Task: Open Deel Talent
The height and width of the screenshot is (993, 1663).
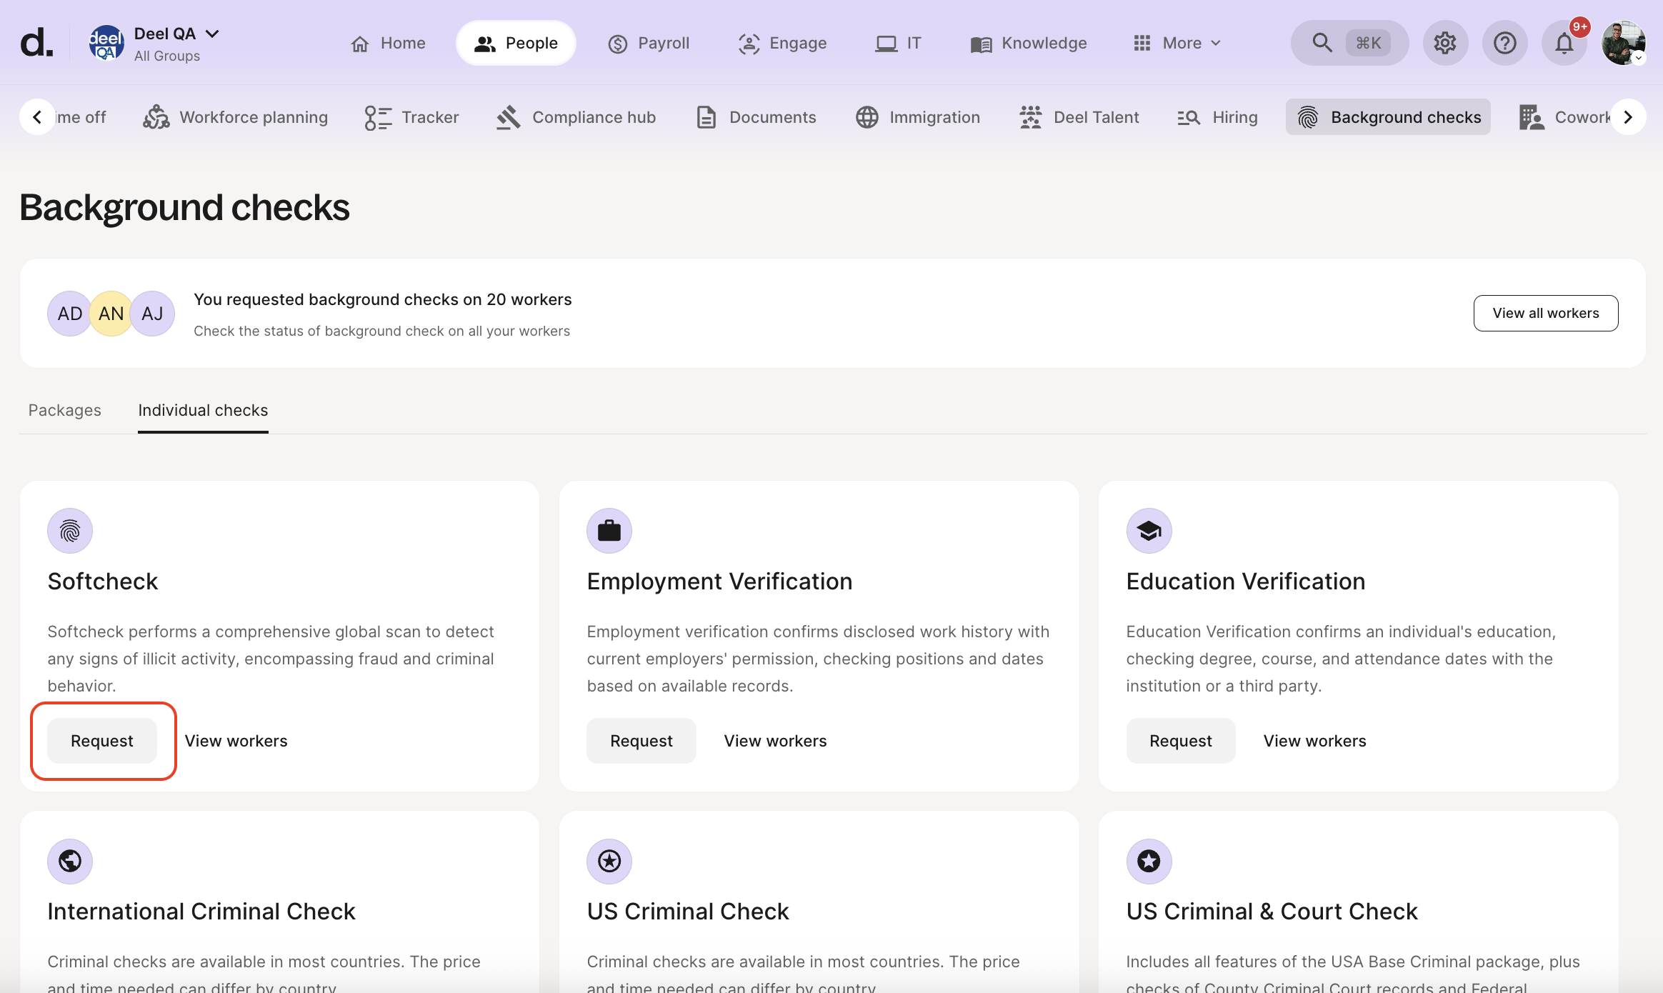Action: (x=1079, y=117)
